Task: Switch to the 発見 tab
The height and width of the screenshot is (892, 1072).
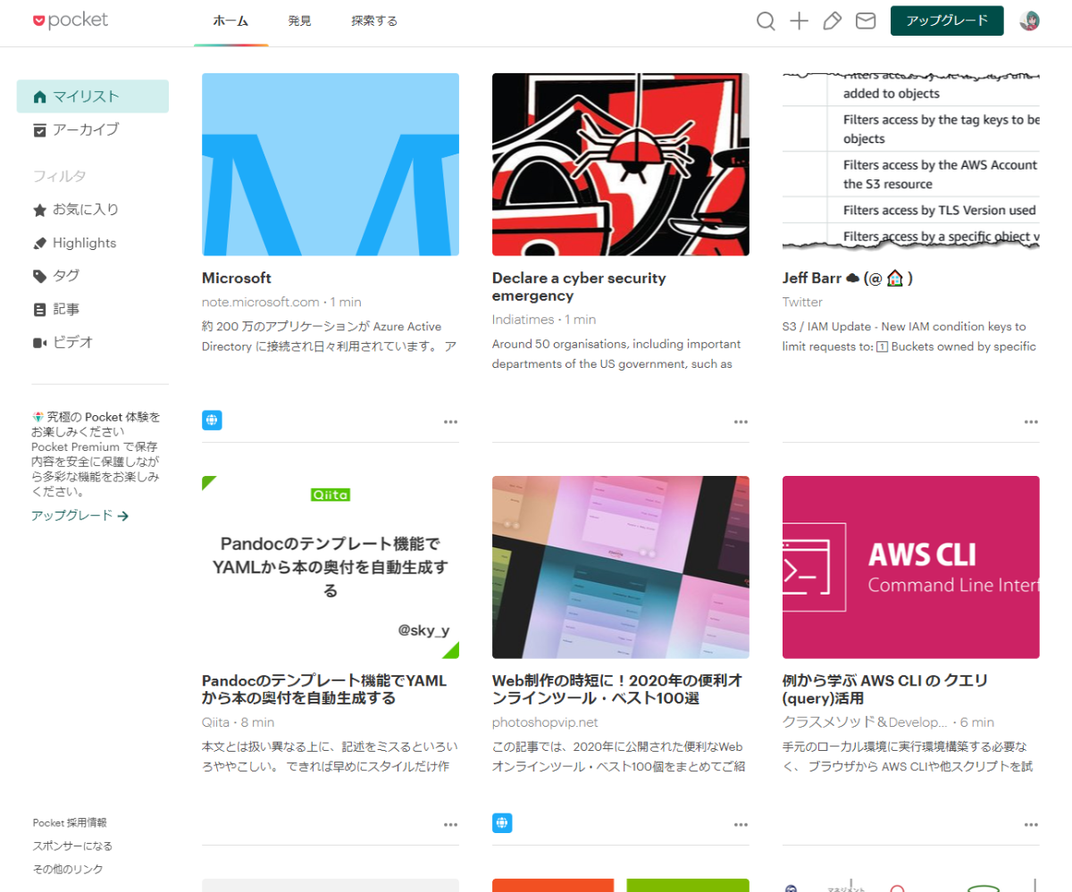Action: (299, 21)
